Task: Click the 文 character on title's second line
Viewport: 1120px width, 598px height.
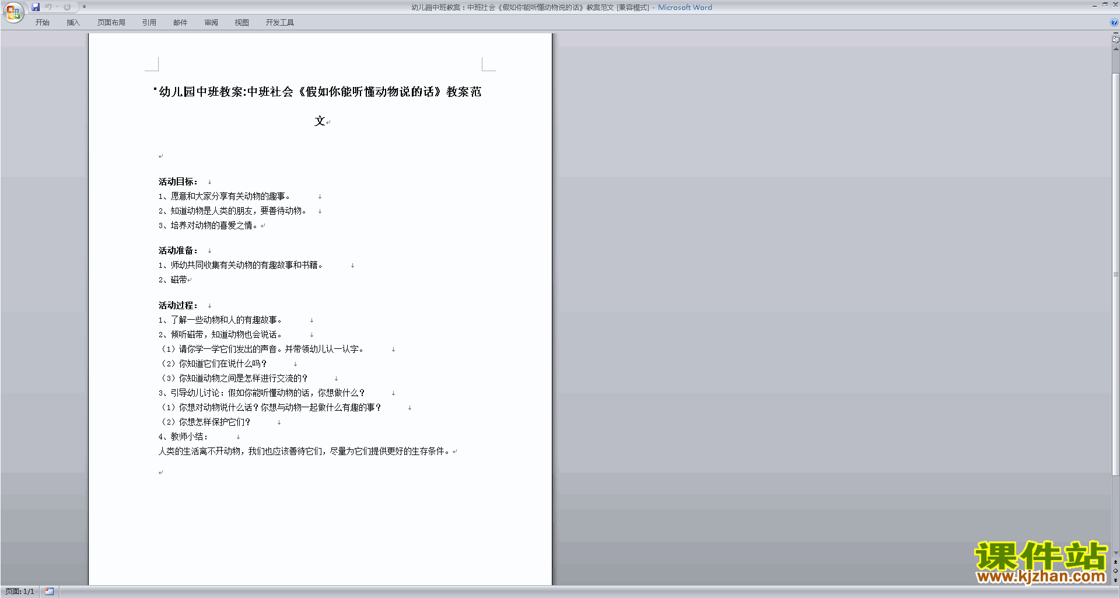Action: point(320,121)
